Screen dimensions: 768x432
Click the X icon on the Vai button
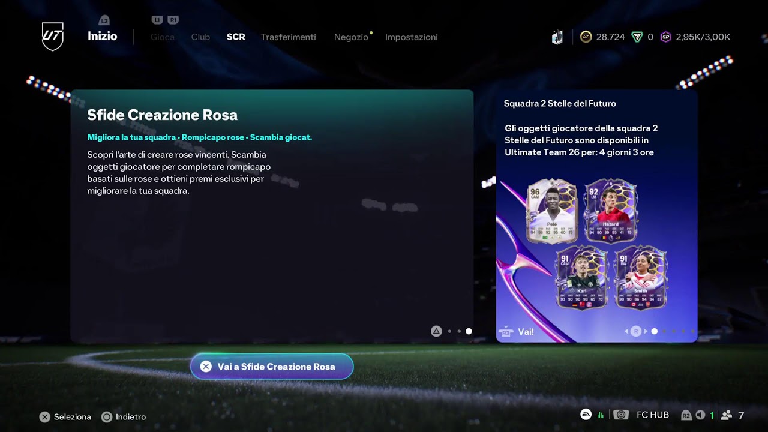click(x=206, y=367)
